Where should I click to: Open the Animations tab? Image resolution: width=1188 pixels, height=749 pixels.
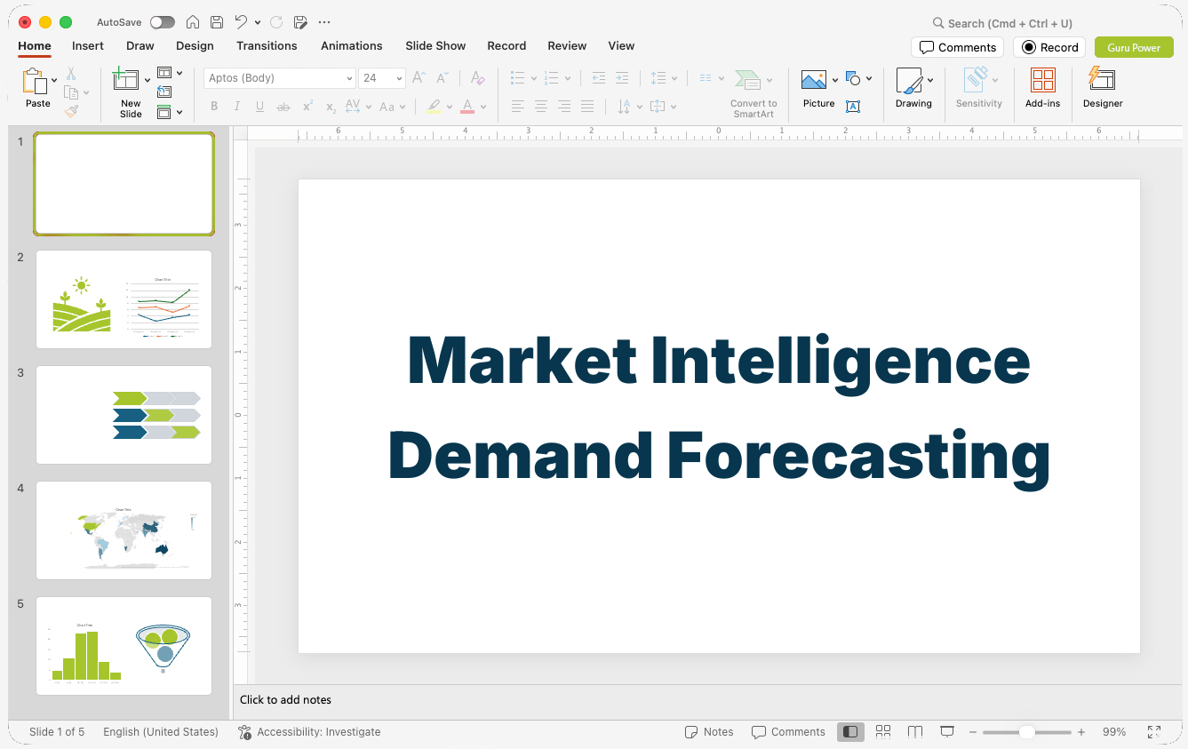tap(352, 46)
